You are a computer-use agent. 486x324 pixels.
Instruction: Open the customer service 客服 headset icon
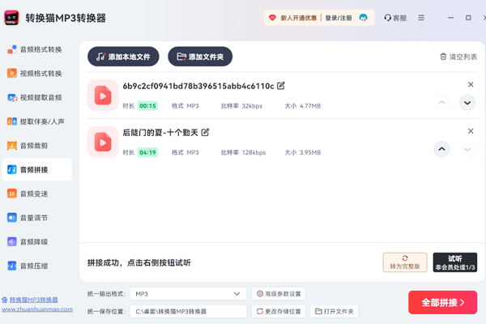point(388,18)
